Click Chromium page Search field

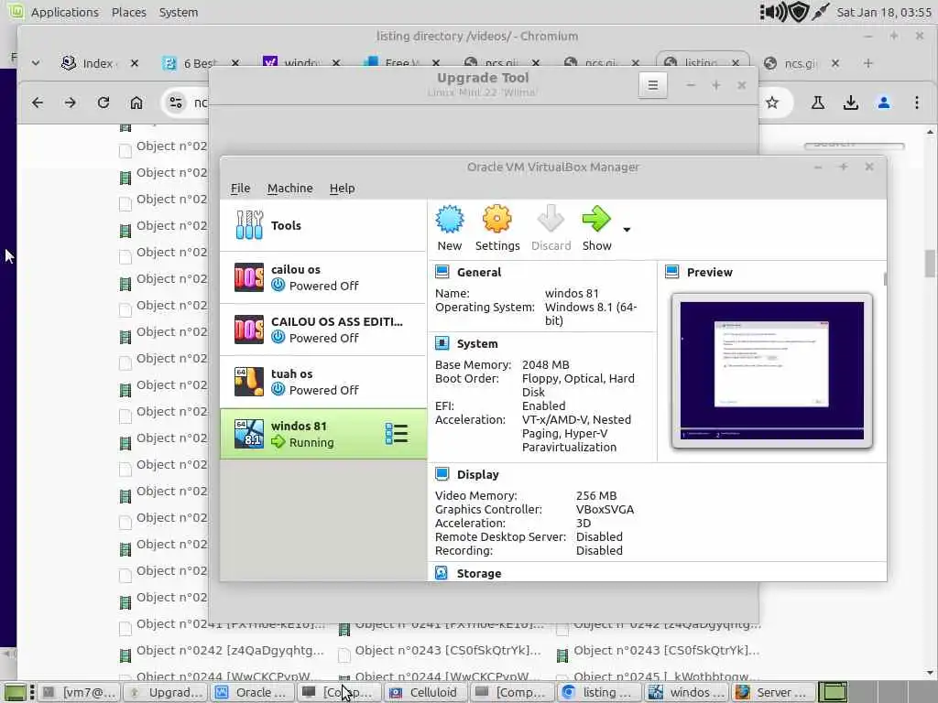point(855,145)
